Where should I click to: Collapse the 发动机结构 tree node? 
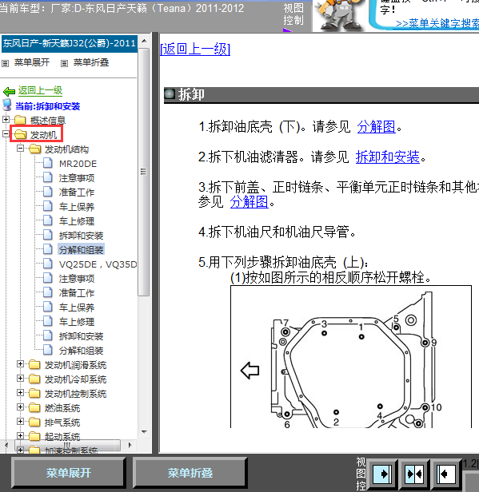pyautogui.click(x=20, y=148)
